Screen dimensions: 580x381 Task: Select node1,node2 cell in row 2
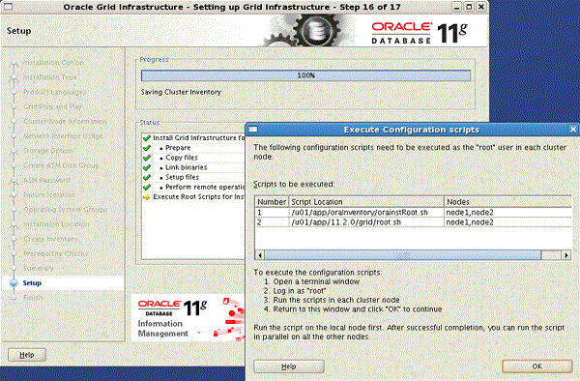(x=507, y=222)
